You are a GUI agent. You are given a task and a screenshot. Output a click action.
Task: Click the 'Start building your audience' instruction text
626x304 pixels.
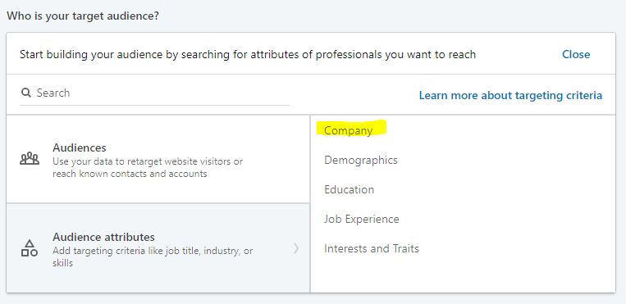(x=248, y=54)
